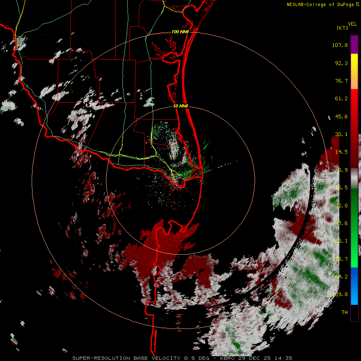Screen dimensions: 361x361
Task: Click the green segment of the color bar
Action: pyautogui.click(x=354, y=228)
